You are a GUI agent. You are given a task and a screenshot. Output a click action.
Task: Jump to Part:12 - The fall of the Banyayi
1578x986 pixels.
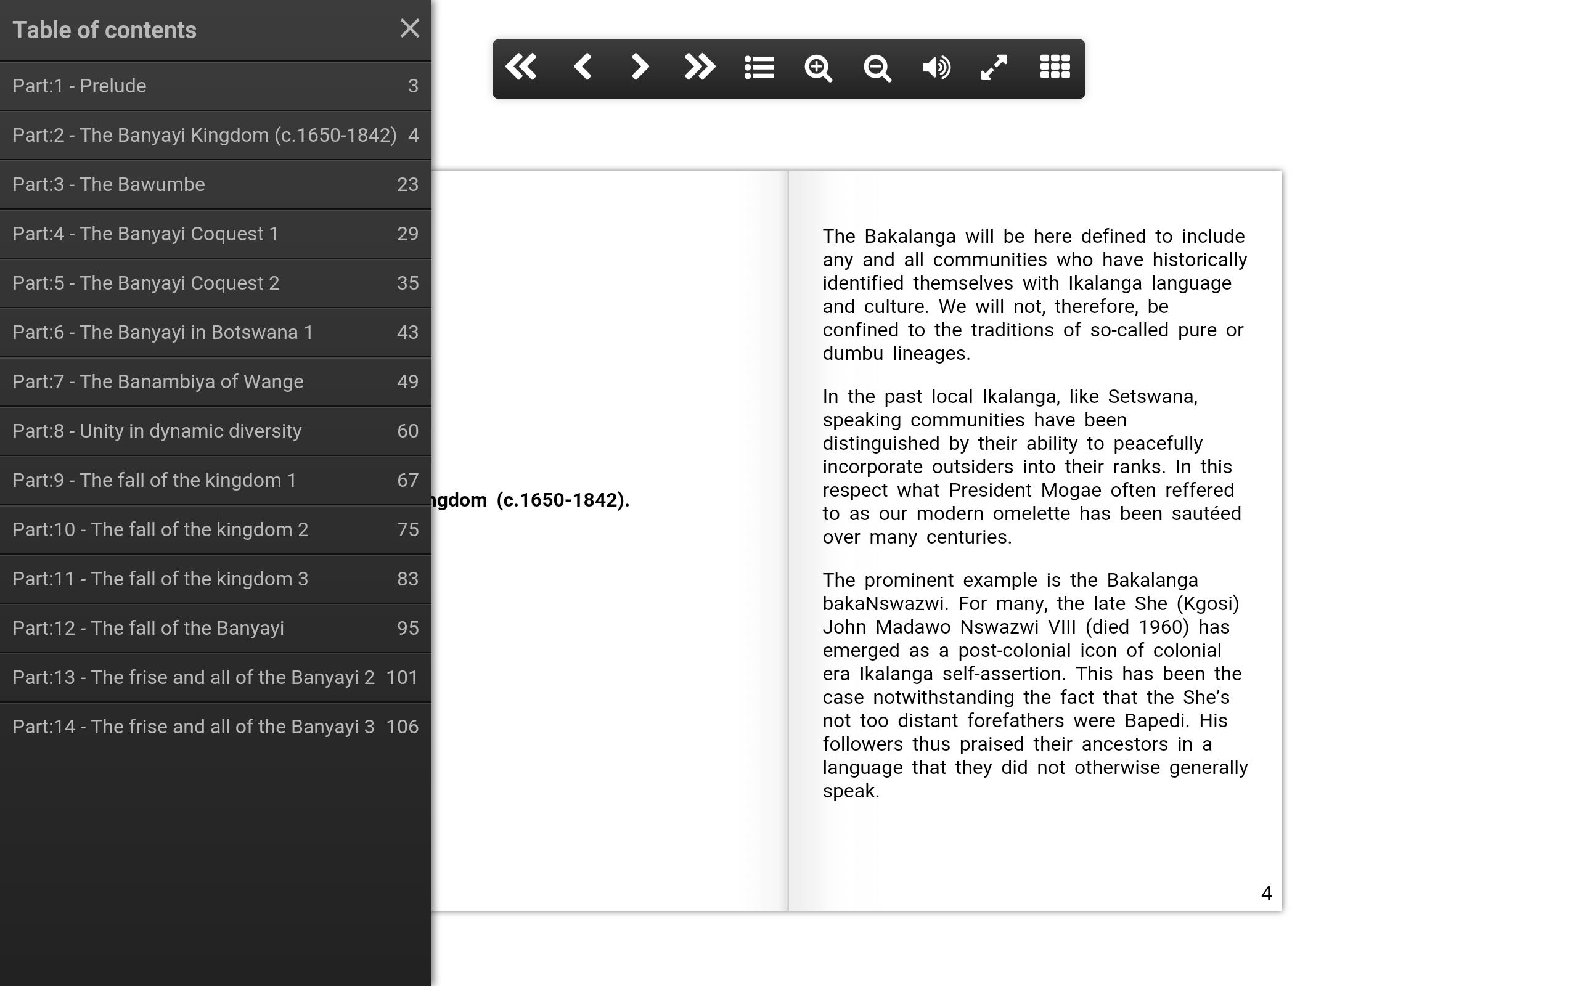215,628
